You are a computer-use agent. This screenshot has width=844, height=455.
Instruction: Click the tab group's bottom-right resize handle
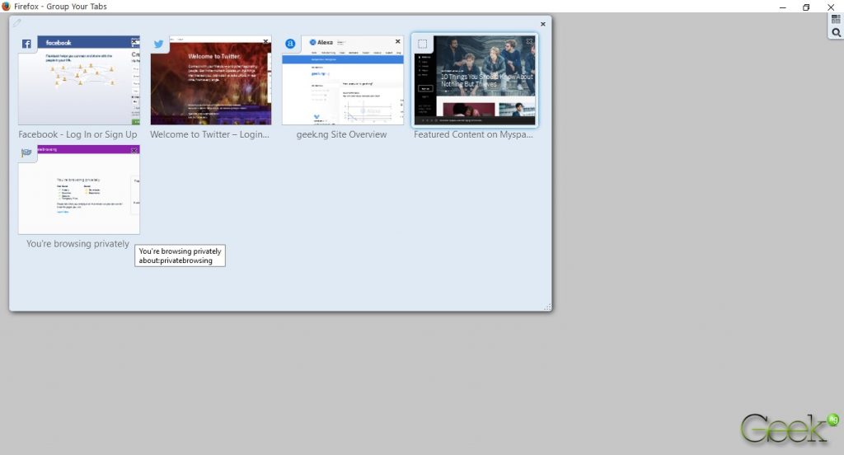point(547,307)
